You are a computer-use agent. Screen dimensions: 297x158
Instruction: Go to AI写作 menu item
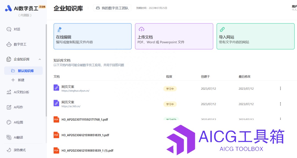pos(18,107)
